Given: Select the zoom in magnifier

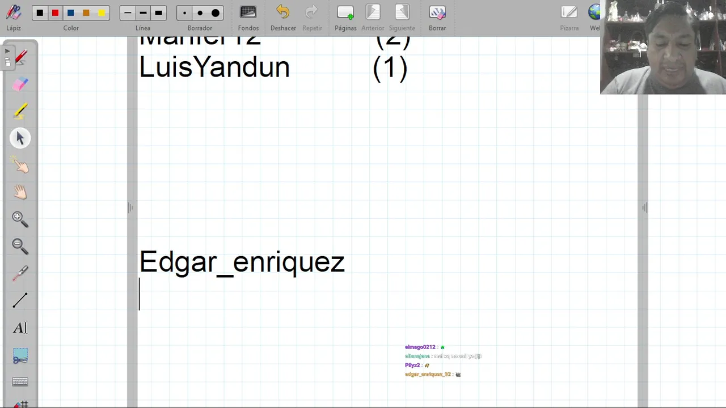Looking at the screenshot, I should click(20, 219).
